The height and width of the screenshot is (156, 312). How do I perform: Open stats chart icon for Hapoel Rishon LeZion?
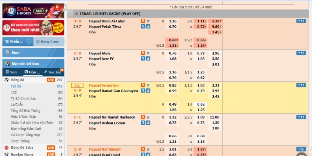[x=148, y=123]
